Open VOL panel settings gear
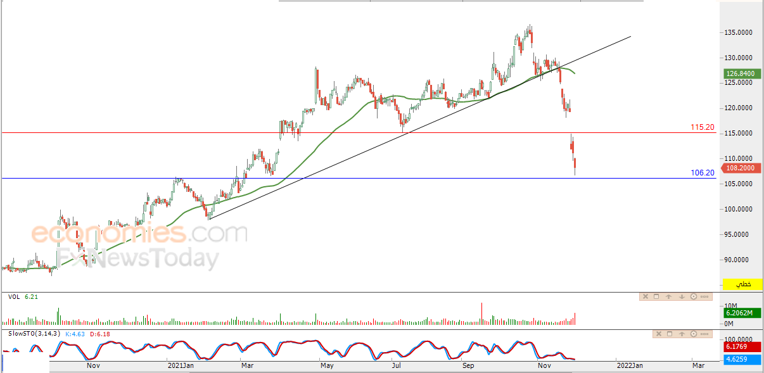The height and width of the screenshot is (373, 764). 694,296
